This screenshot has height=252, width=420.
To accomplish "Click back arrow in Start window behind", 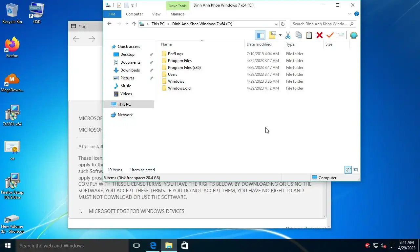I will pos(76,39).
